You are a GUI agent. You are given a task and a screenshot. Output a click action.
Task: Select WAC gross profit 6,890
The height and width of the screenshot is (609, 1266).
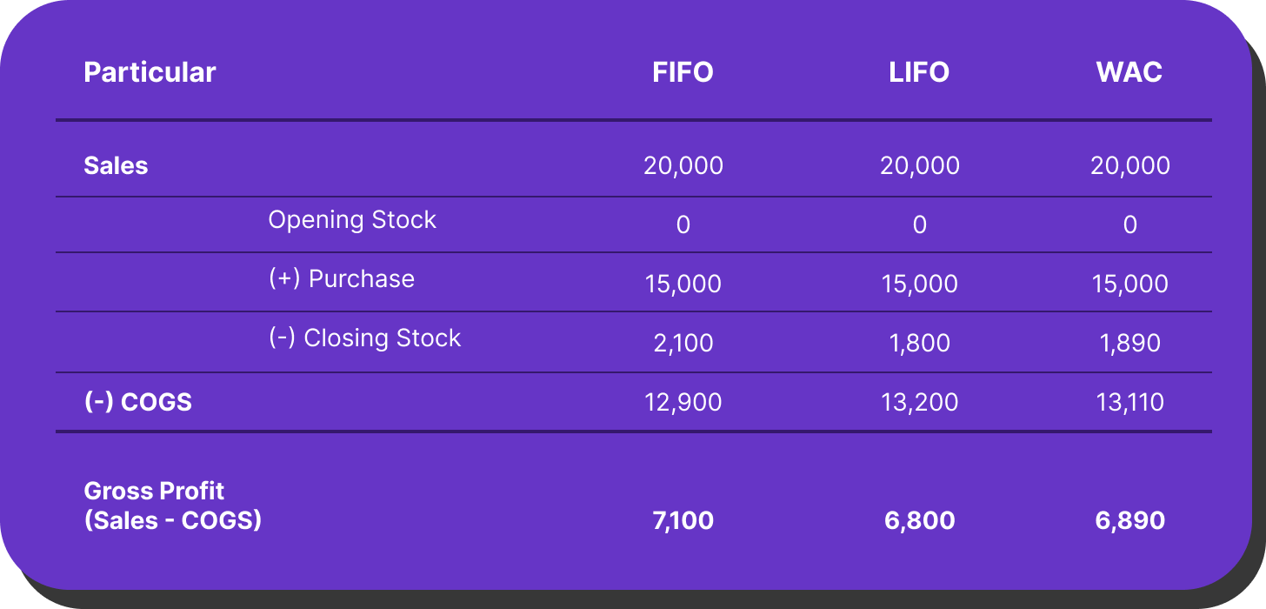[x=1129, y=521]
